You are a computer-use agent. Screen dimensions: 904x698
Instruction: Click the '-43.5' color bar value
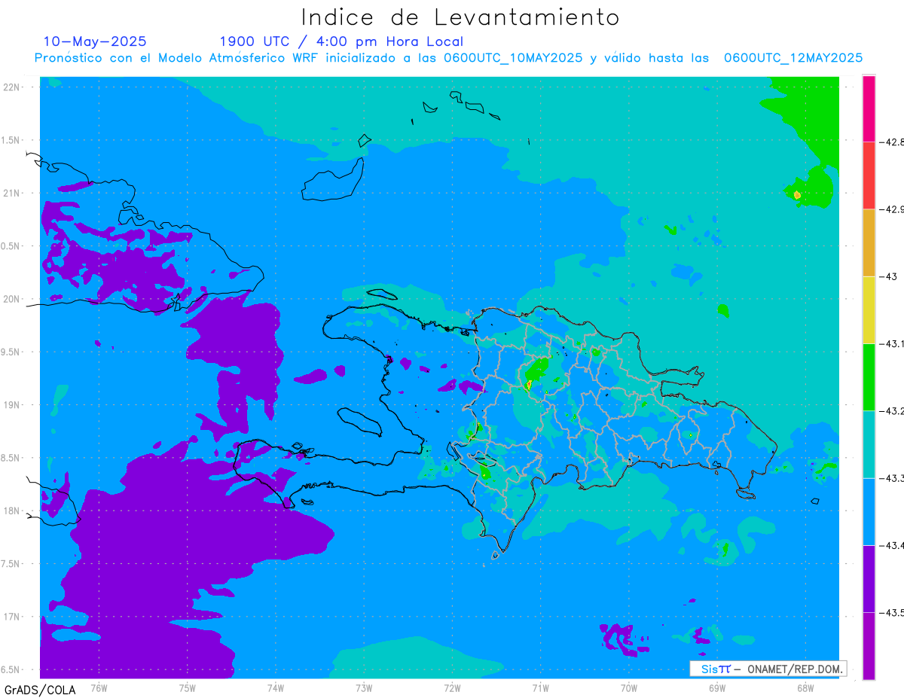(x=892, y=612)
